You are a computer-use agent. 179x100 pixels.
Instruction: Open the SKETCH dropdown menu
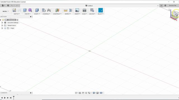point(17,14)
